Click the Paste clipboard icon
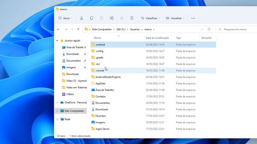The width and height of the screenshot is (257, 144). pyautogui.click(x=102, y=18)
